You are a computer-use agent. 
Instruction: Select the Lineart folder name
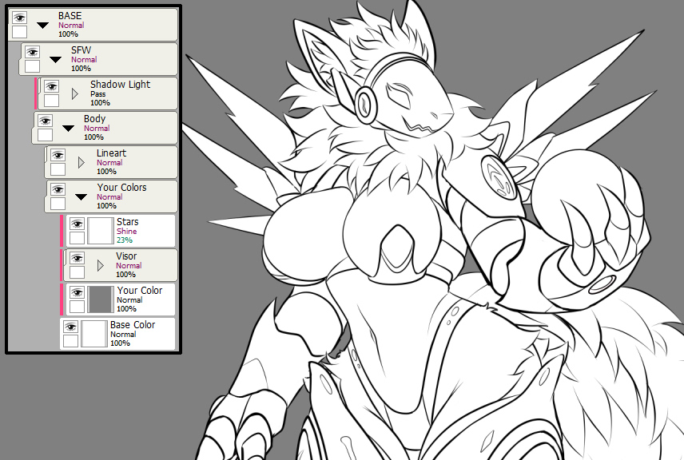[111, 153]
